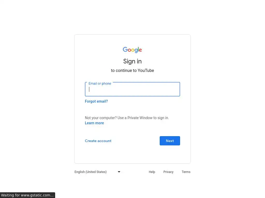Click the 'Email or phone' floating label
The width and height of the screenshot is (265, 198).
[100, 84]
